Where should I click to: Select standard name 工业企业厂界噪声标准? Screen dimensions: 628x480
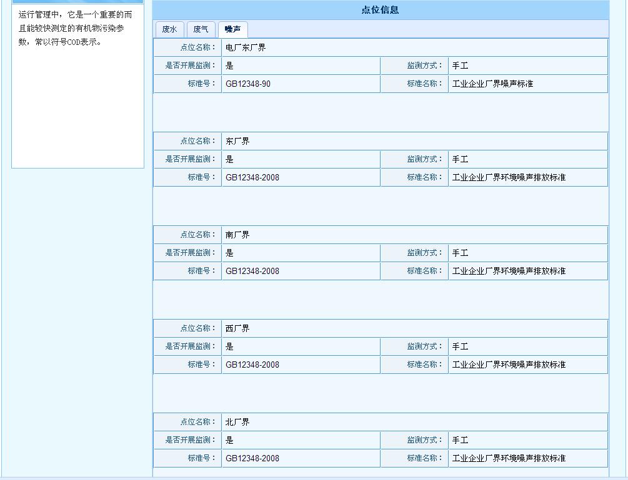point(492,83)
